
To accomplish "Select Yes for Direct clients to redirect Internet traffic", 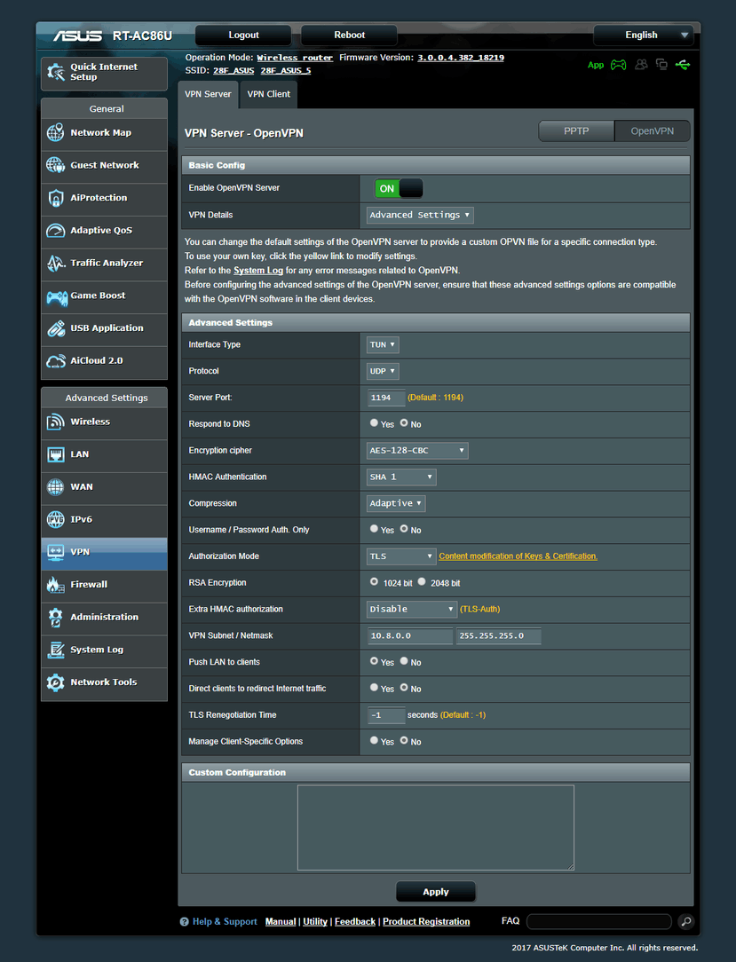I will tap(374, 687).
